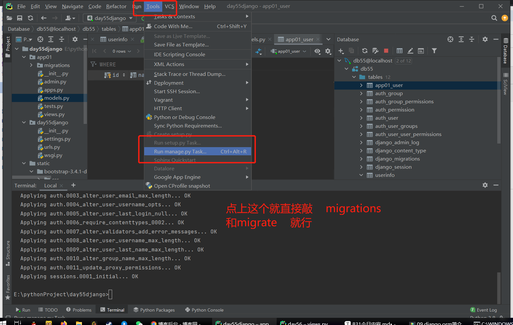Click the New data source plus icon
Screen dimensions: 513x325
pyautogui.click(x=341, y=51)
